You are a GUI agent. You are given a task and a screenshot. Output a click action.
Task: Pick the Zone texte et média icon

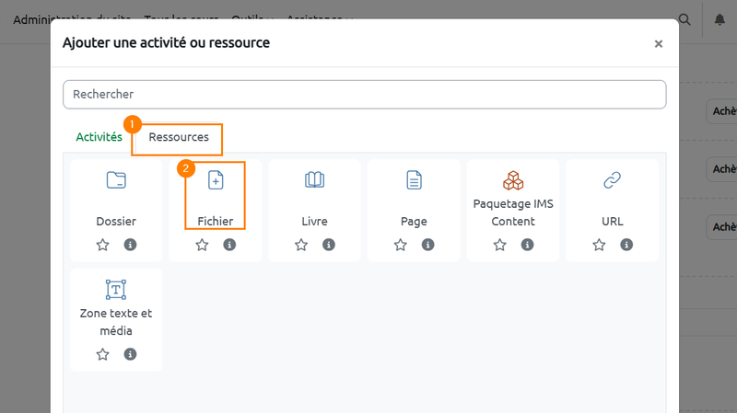point(116,290)
